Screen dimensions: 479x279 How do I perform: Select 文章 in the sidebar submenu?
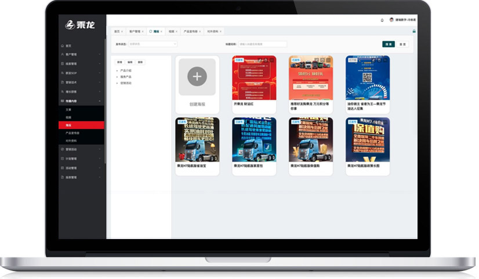68,109
